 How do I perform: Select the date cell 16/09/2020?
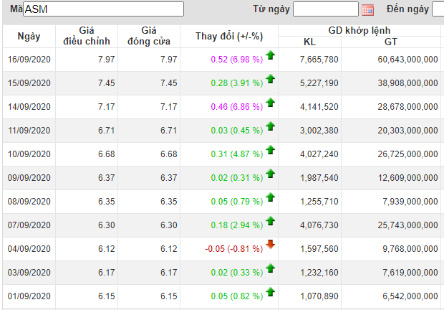[29, 60]
